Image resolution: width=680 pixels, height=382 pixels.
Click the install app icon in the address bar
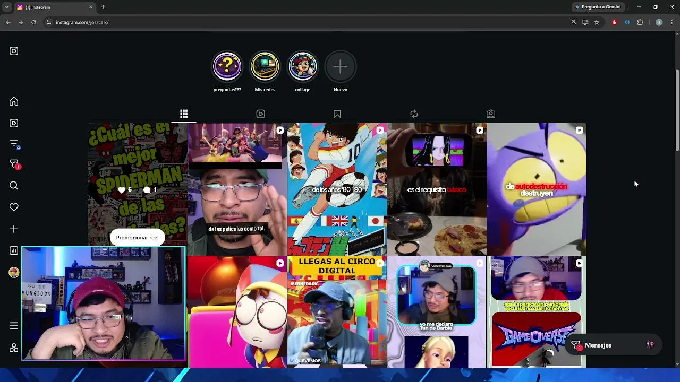pos(585,22)
